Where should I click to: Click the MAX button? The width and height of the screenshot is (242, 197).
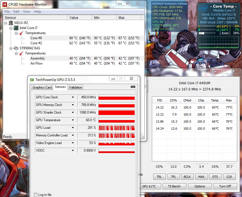[x=201, y=177]
